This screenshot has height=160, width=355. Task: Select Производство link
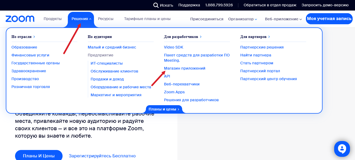click(x=25, y=79)
